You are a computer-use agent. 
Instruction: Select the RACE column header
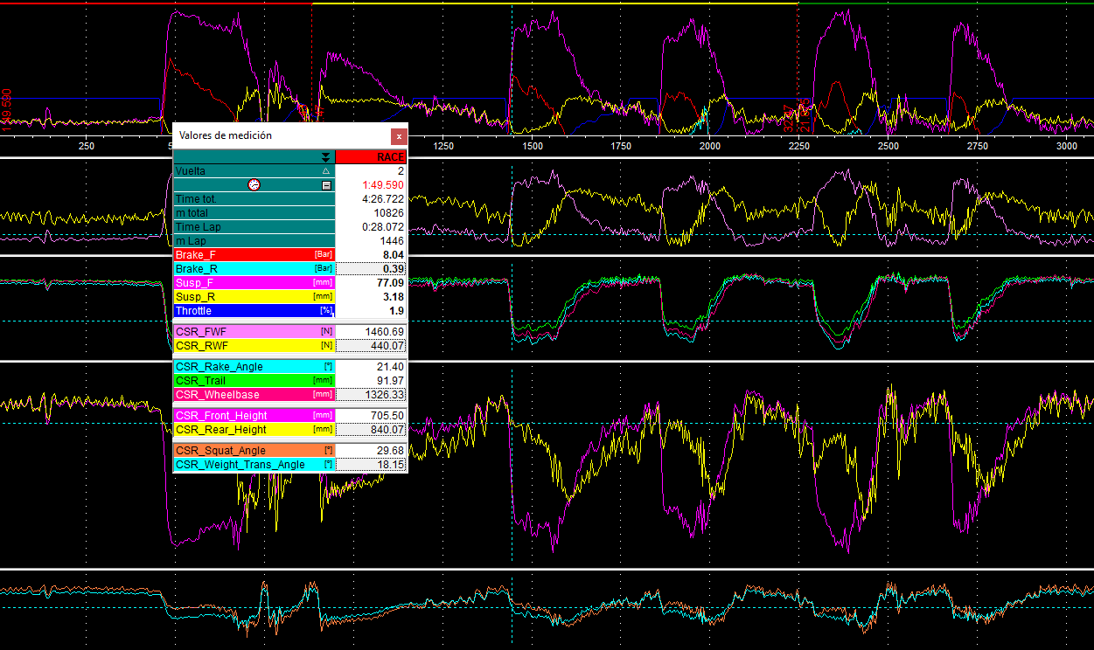click(371, 157)
